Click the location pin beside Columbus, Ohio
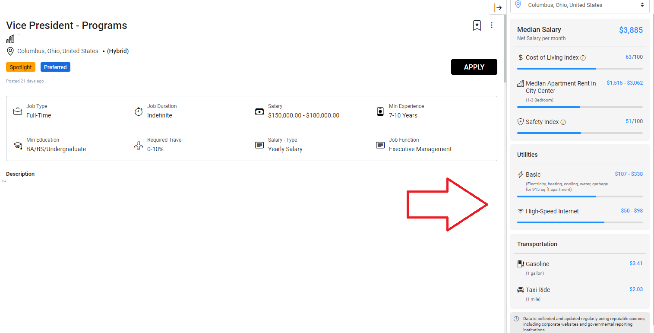Image resolution: width=654 pixels, height=333 pixels. click(10, 51)
